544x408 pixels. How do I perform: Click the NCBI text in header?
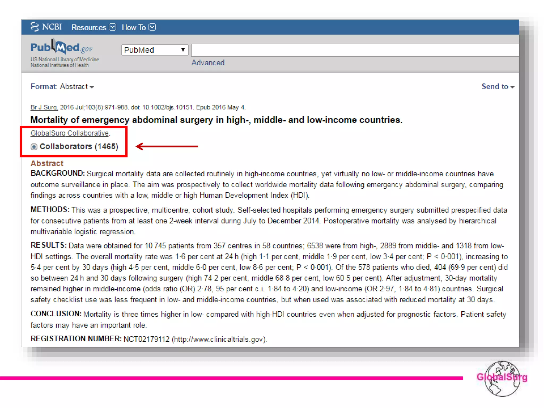point(52,27)
